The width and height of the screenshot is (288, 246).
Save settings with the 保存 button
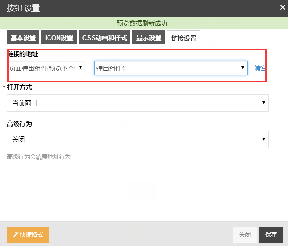click(271, 235)
